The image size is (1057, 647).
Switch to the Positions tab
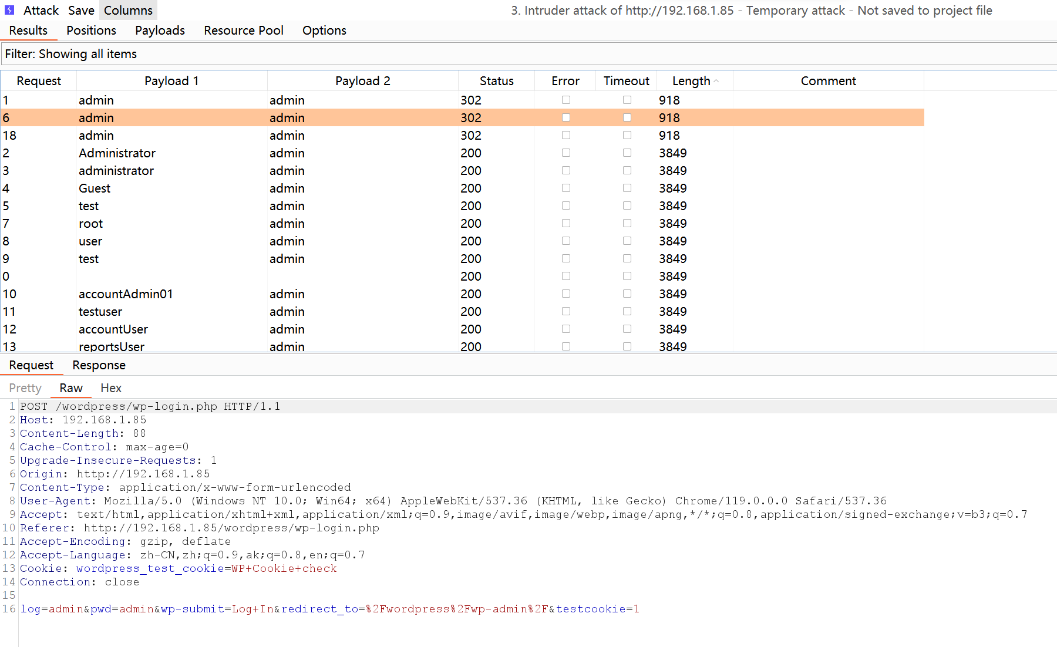point(91,31)
